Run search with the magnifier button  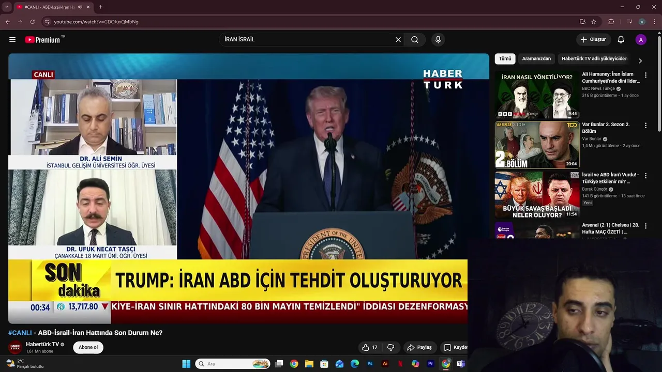(415, 40)
